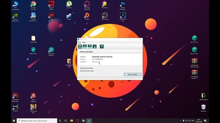The image size is (220, 123).
Task: Select the Adobe Photoshop desktop icon
Action: (123, 5)
